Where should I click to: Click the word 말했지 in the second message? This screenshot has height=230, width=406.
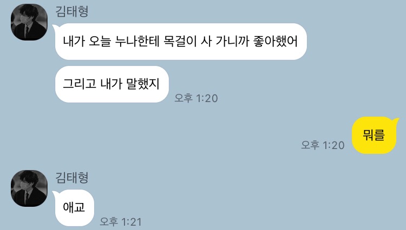(x=143, y=84)
